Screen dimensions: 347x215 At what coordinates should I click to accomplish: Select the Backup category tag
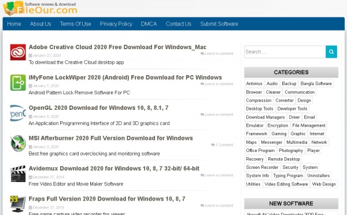tap(289, 83)
